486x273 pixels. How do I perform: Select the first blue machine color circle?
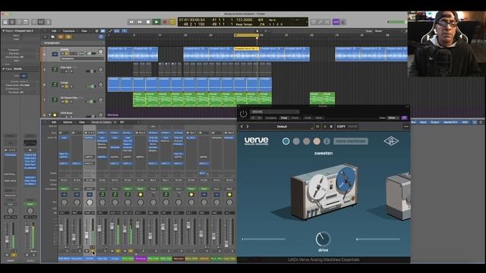click(x=286, y=141)
